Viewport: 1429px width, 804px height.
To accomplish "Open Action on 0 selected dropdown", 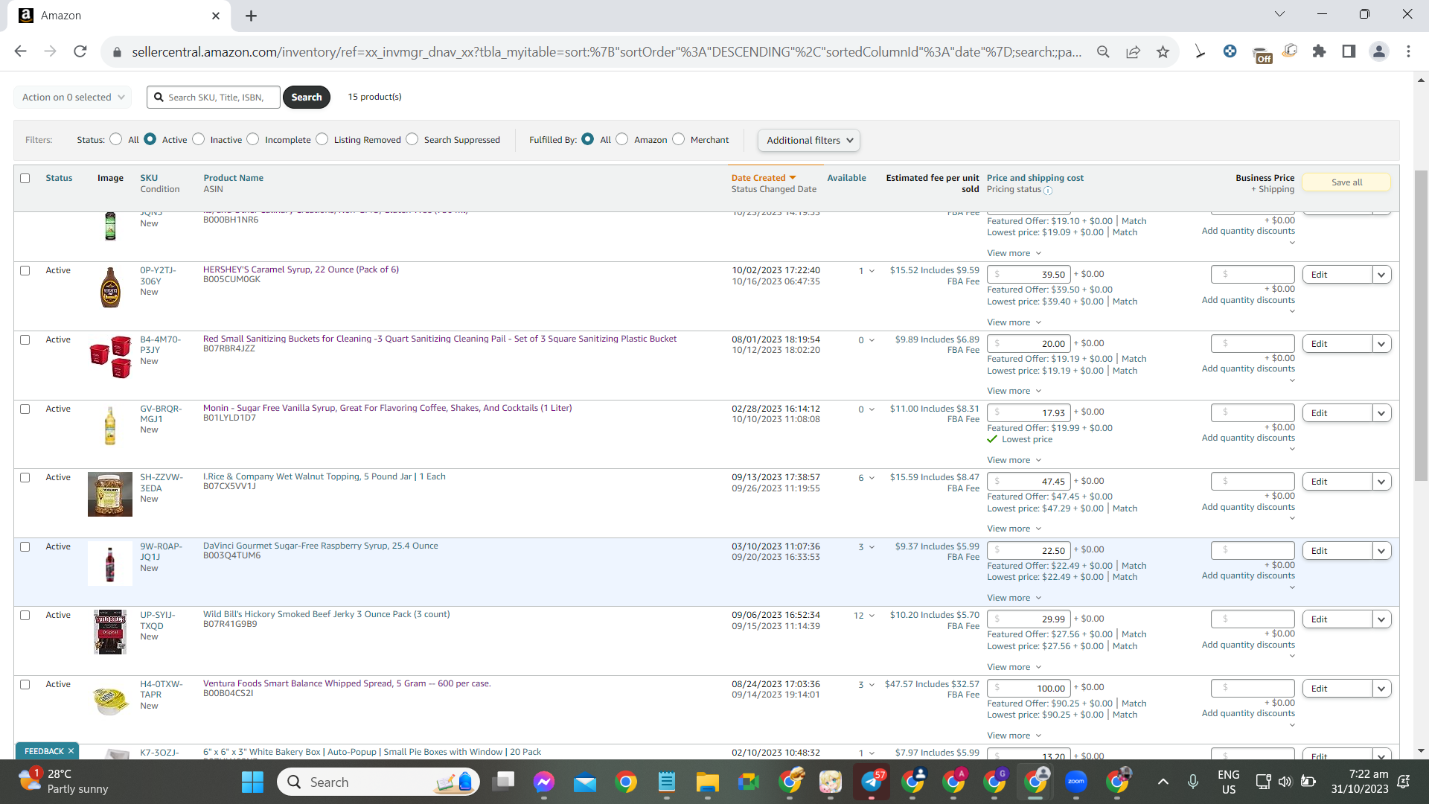I will coord(73,98).
